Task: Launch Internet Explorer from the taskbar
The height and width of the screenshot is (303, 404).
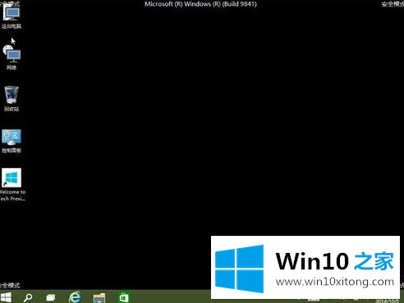Action: [x=75, y=297]
